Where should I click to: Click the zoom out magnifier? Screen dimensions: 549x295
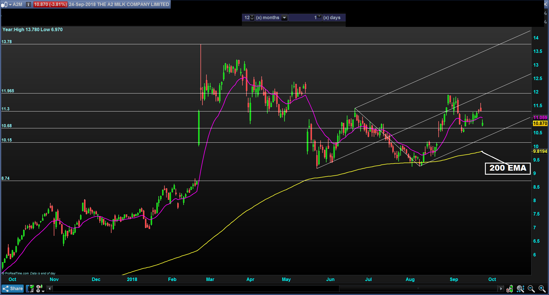(x=531, y=289)
